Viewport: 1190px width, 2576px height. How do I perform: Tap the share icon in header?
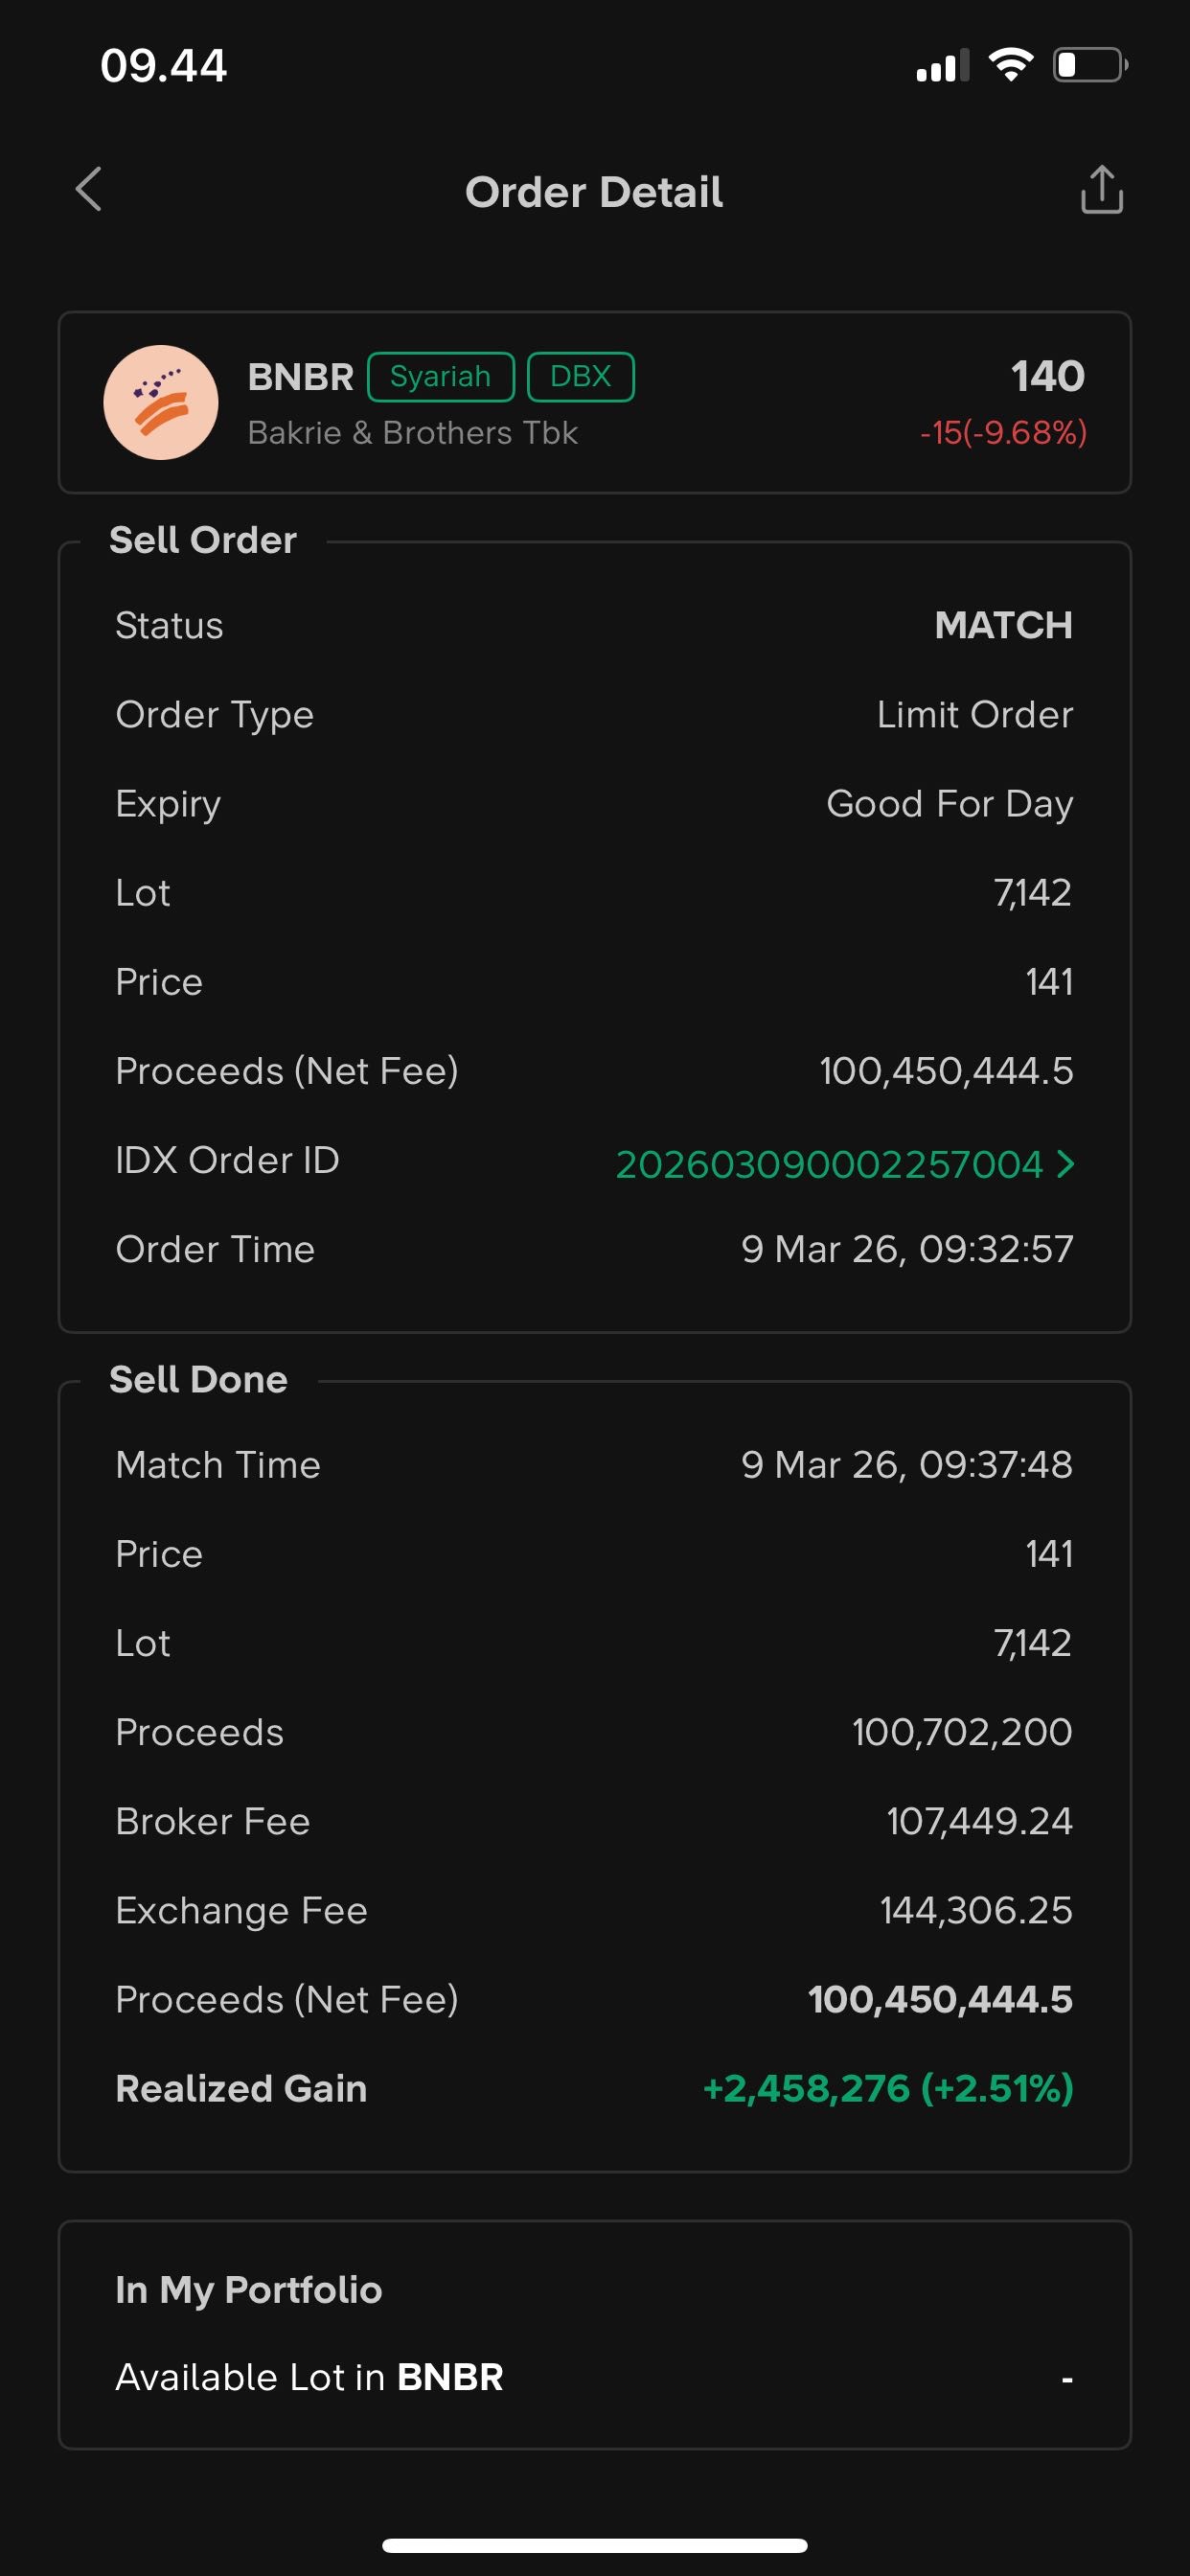(x=1101, y=190)
